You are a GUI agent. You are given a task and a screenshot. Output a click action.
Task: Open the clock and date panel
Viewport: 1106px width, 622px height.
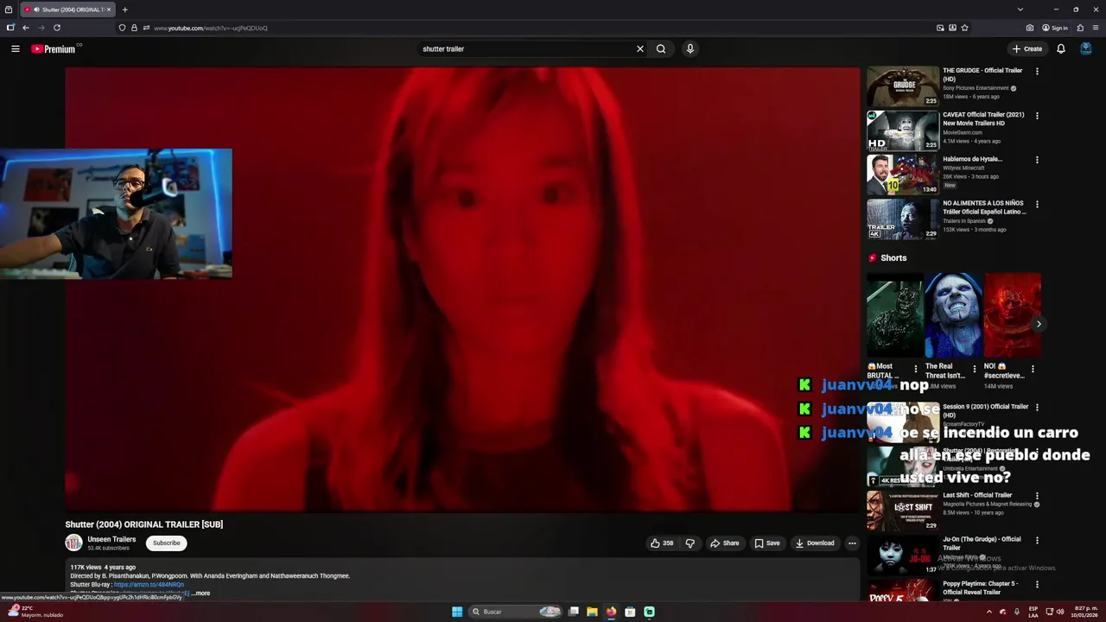[1084, 612]
